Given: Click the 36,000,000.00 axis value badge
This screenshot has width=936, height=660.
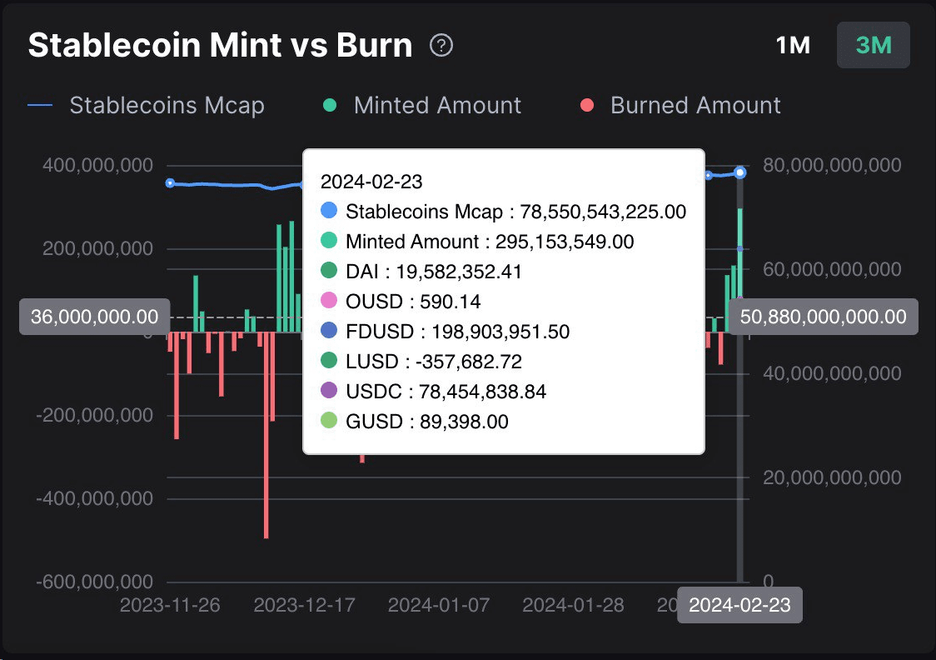Looking at the screenshot, I should click(93, 317).
